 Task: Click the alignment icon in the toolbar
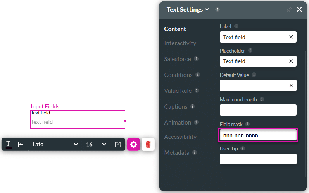click(x=21, y=144)
